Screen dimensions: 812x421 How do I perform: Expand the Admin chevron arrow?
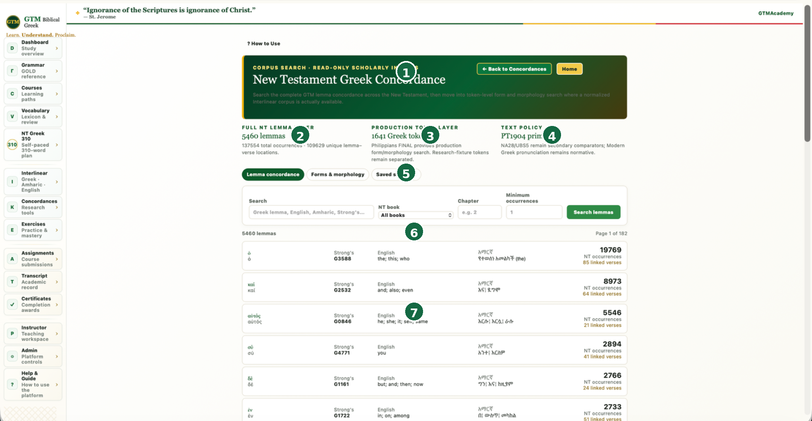(57, 356)
